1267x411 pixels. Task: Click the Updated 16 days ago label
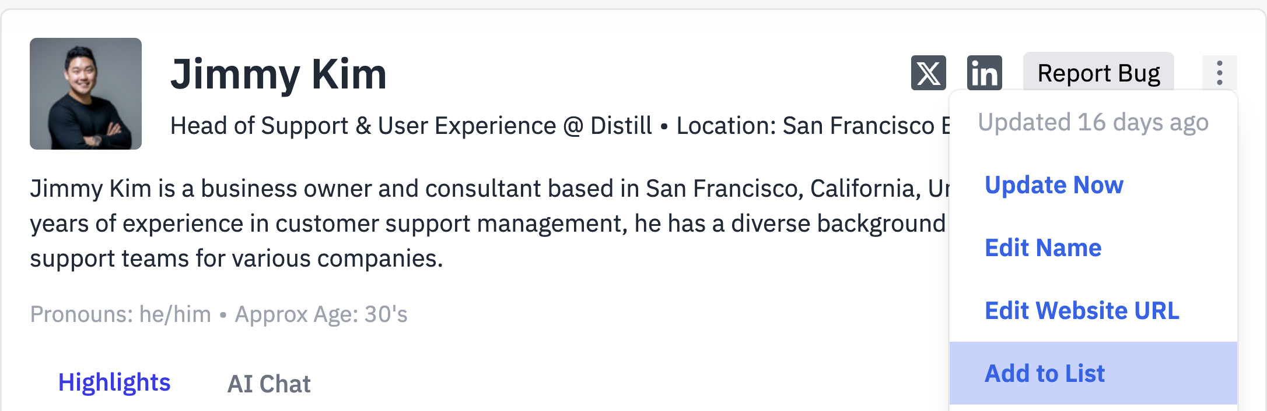1093,122
